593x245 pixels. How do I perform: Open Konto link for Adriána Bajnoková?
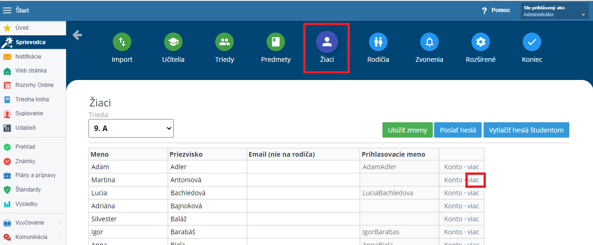click(x=453, y=206)
